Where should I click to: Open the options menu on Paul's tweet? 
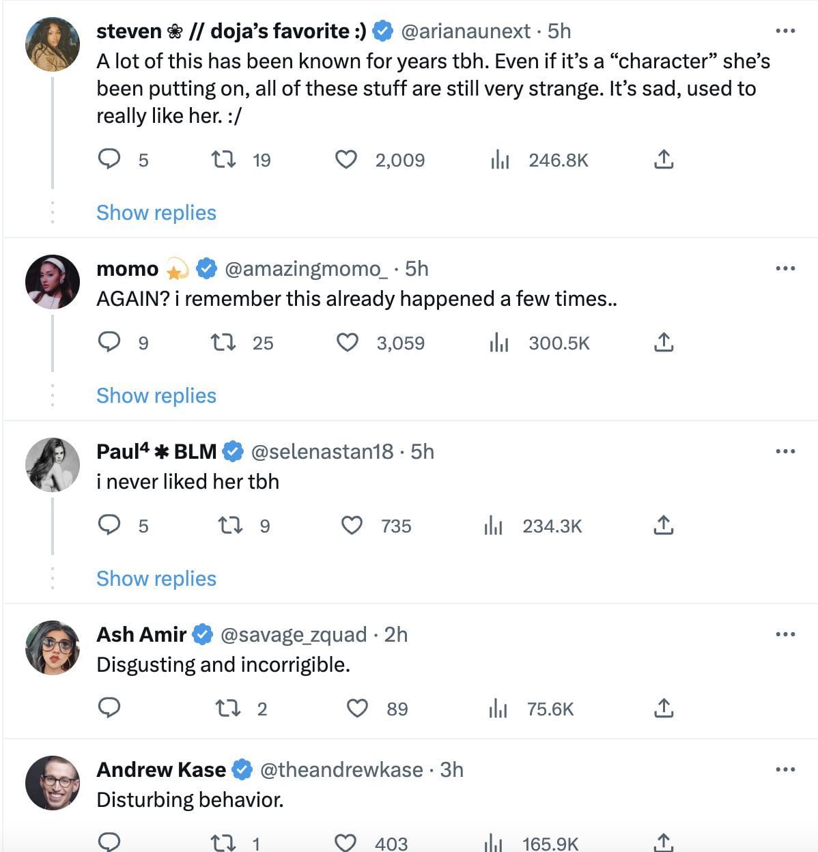click(786, 451)
